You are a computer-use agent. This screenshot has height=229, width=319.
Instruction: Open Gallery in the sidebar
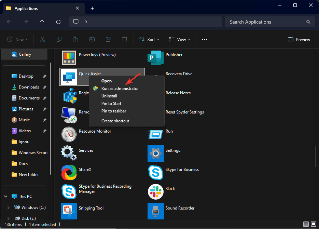point(24,54)
